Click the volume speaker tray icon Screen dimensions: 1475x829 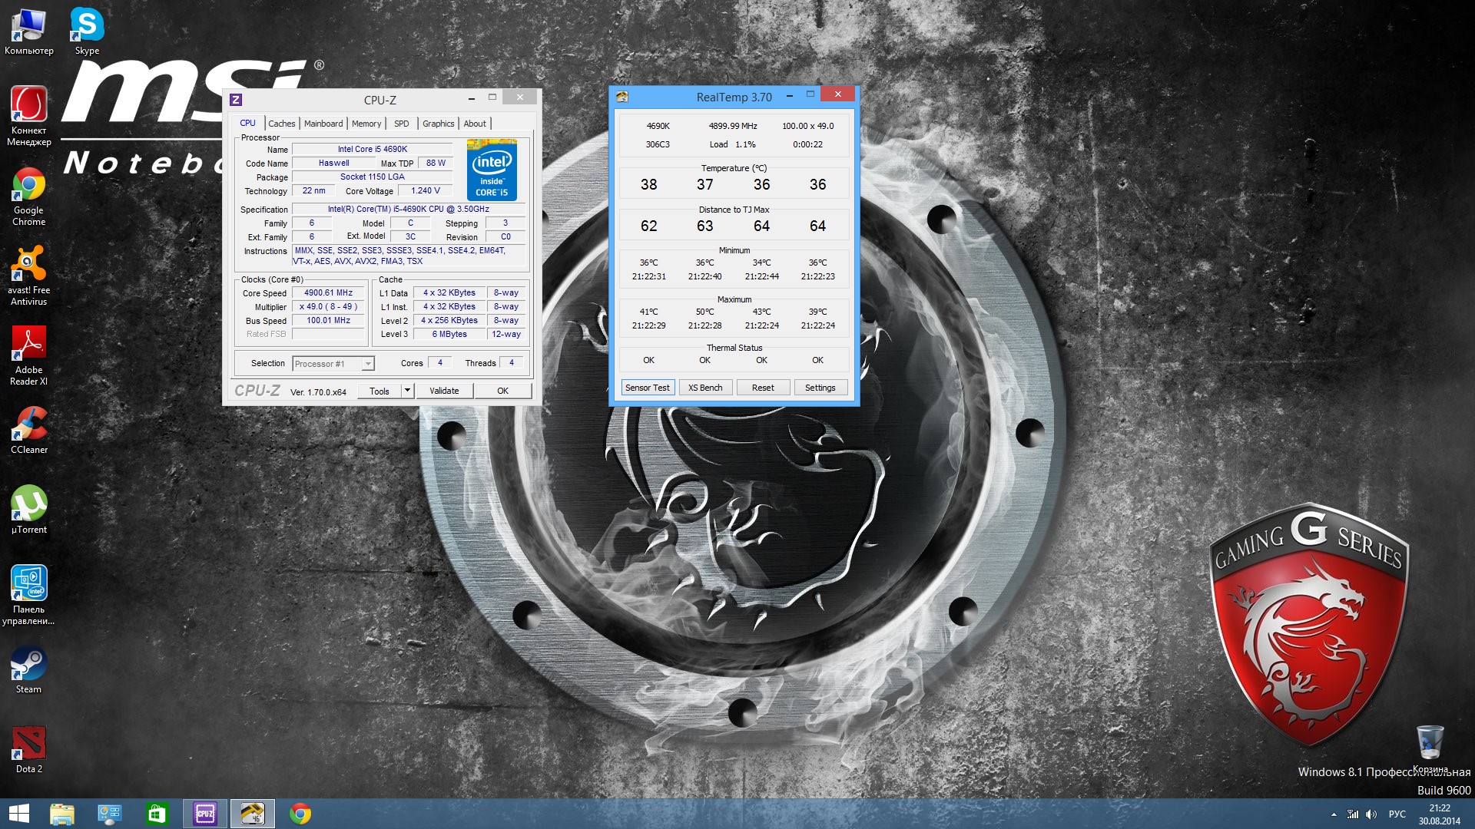point(1371,814)
